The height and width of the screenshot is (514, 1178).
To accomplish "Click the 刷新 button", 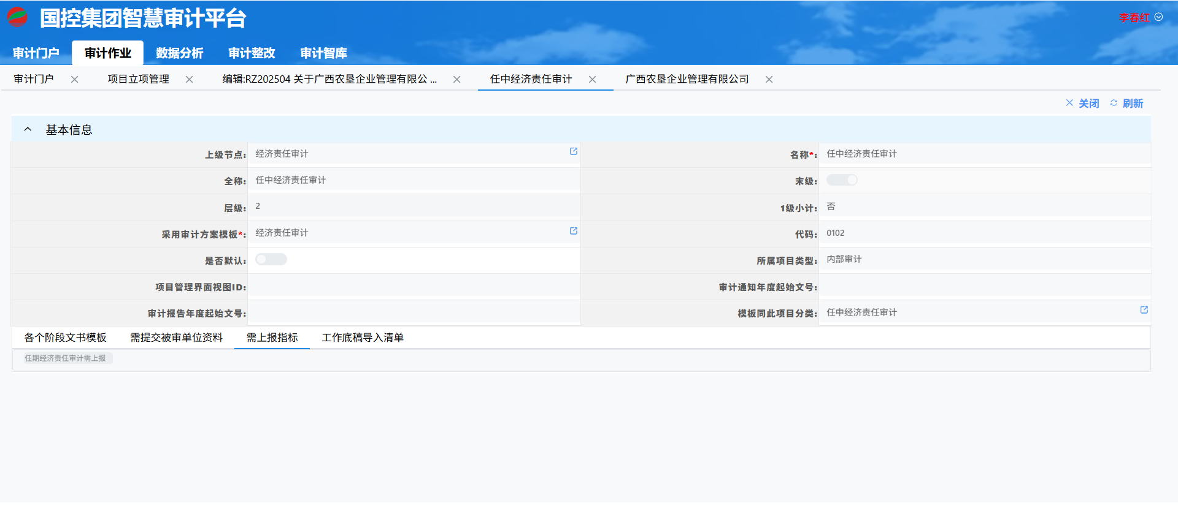I will pyautogui.click(x=1126, y=104).
